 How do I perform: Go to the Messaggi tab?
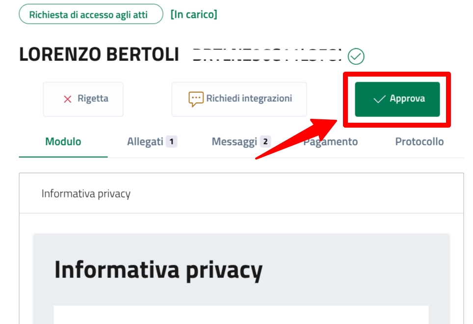pyautogui.click(x=234, y=142)
